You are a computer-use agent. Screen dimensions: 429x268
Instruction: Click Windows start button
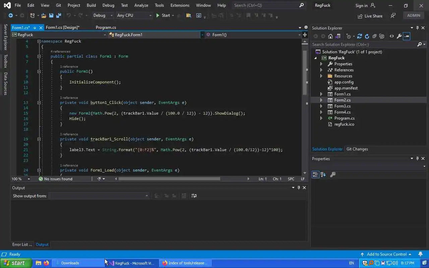(16, 263)
